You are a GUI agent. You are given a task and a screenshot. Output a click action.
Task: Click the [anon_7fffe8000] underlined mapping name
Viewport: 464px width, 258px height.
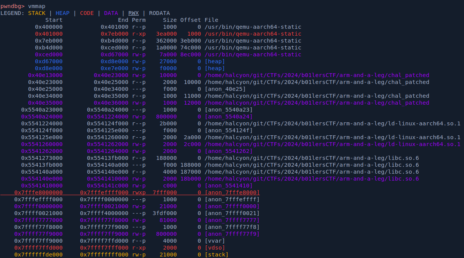[232, 192]
